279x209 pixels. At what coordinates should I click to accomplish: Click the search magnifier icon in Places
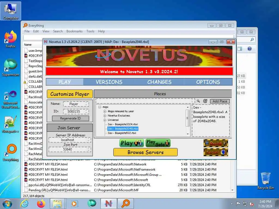(x=198, y=101)
